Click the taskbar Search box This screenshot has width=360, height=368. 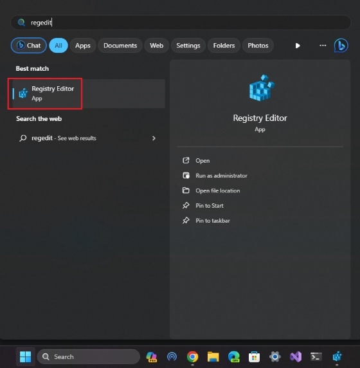tap(89, 356)
